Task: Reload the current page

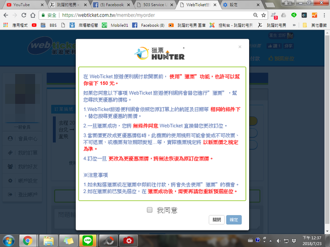Action: (24, 15)
